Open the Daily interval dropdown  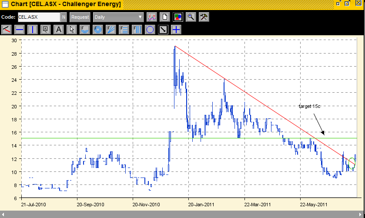tap(118, 17)
